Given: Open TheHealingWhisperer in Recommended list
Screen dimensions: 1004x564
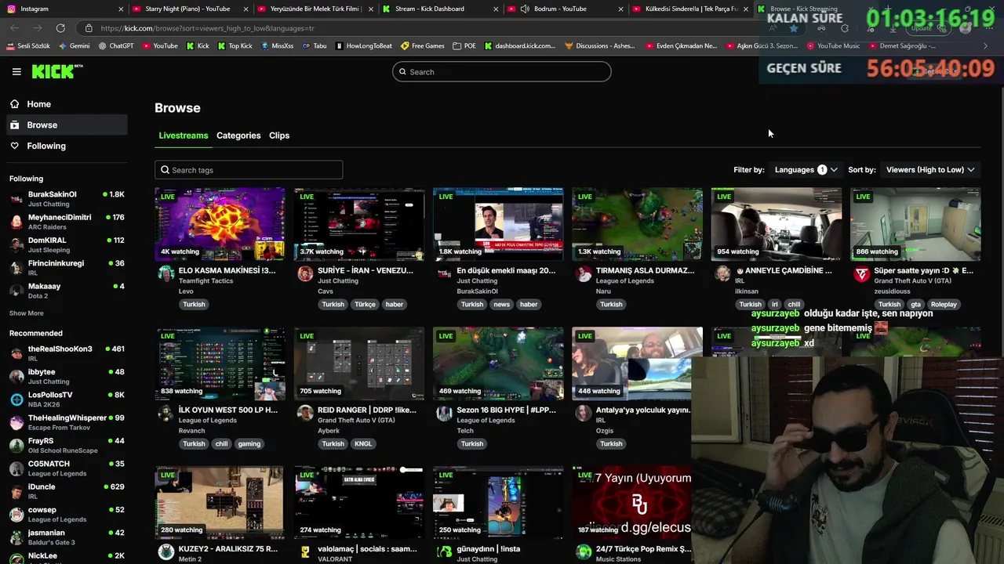Looking at the screenshot, I should click(67, 422).
